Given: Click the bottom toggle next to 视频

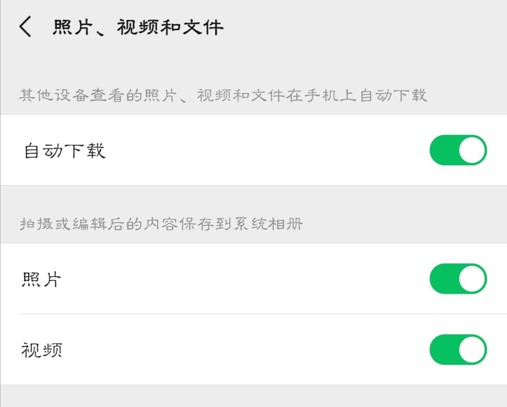Looking at the screenshot, I should pos(458,350).
